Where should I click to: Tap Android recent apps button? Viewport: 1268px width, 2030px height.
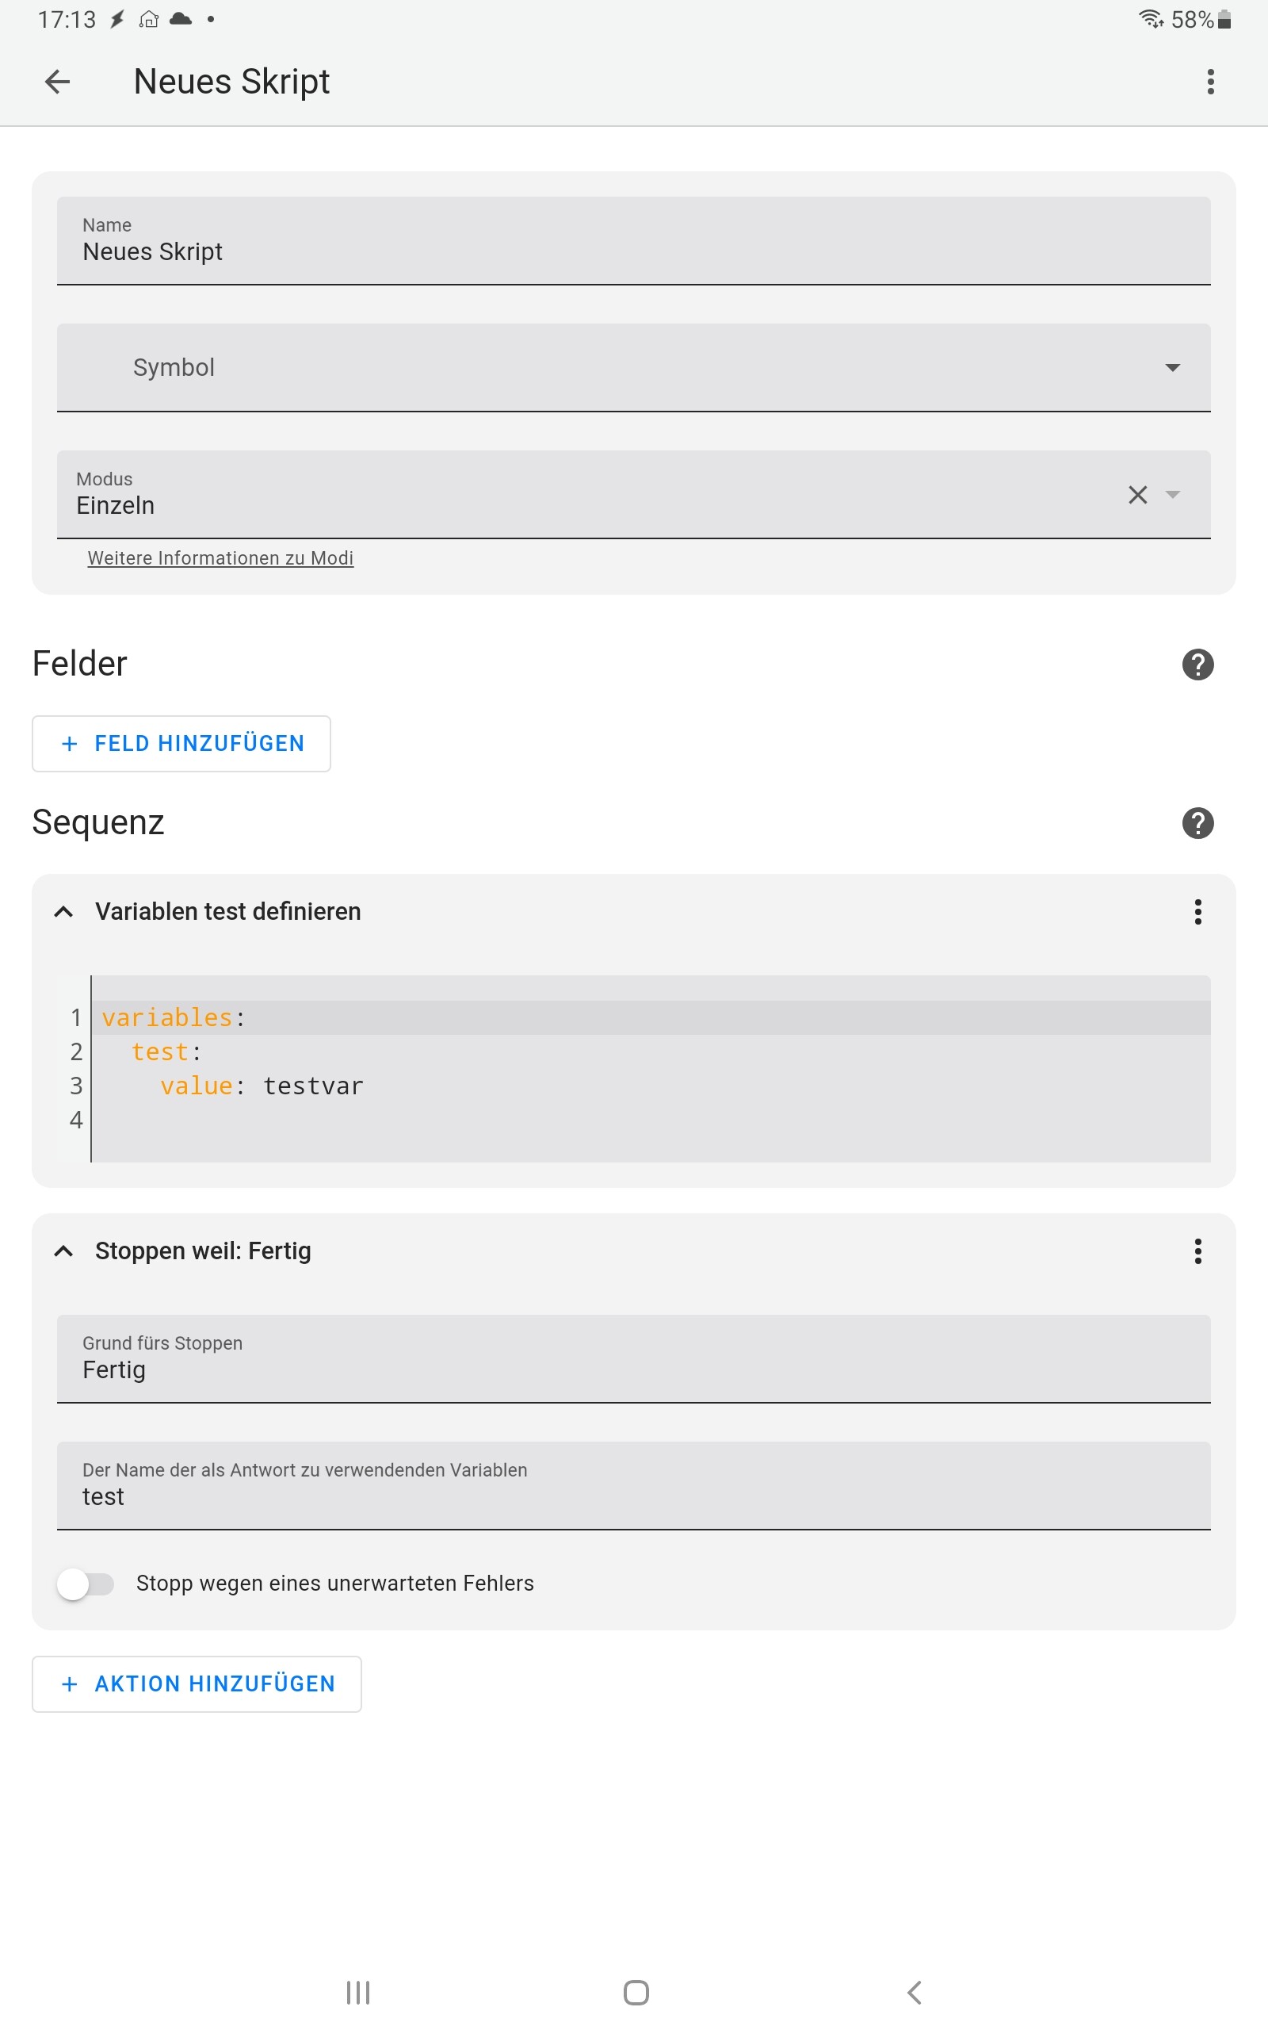358,1992
